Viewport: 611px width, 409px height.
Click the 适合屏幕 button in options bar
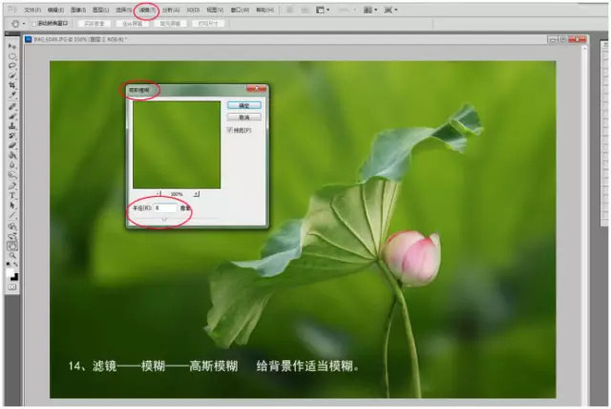coord(132,24)
